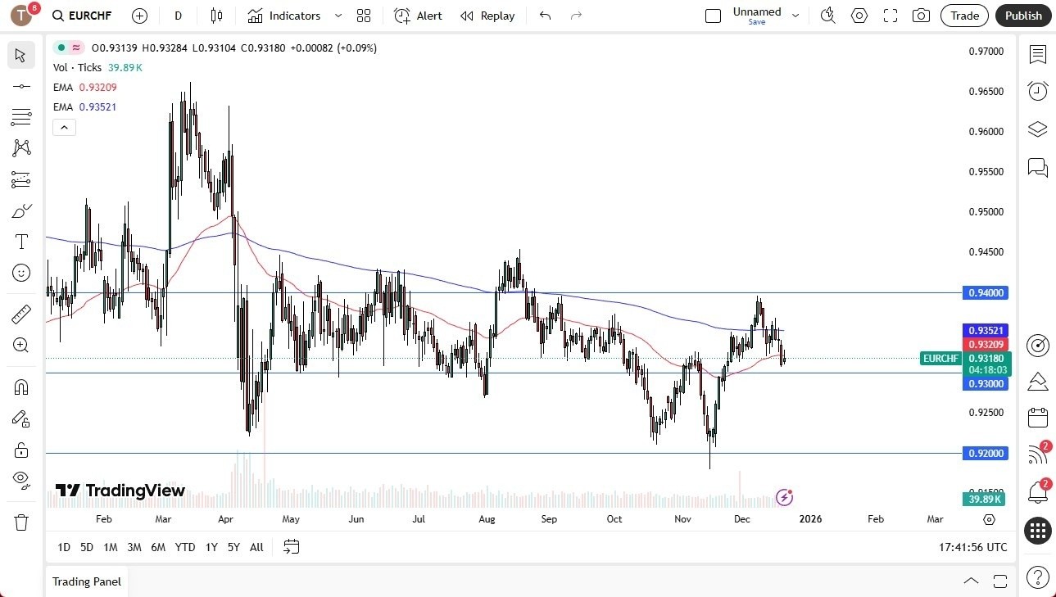Select the cursor arrow tool

point(21,56)
